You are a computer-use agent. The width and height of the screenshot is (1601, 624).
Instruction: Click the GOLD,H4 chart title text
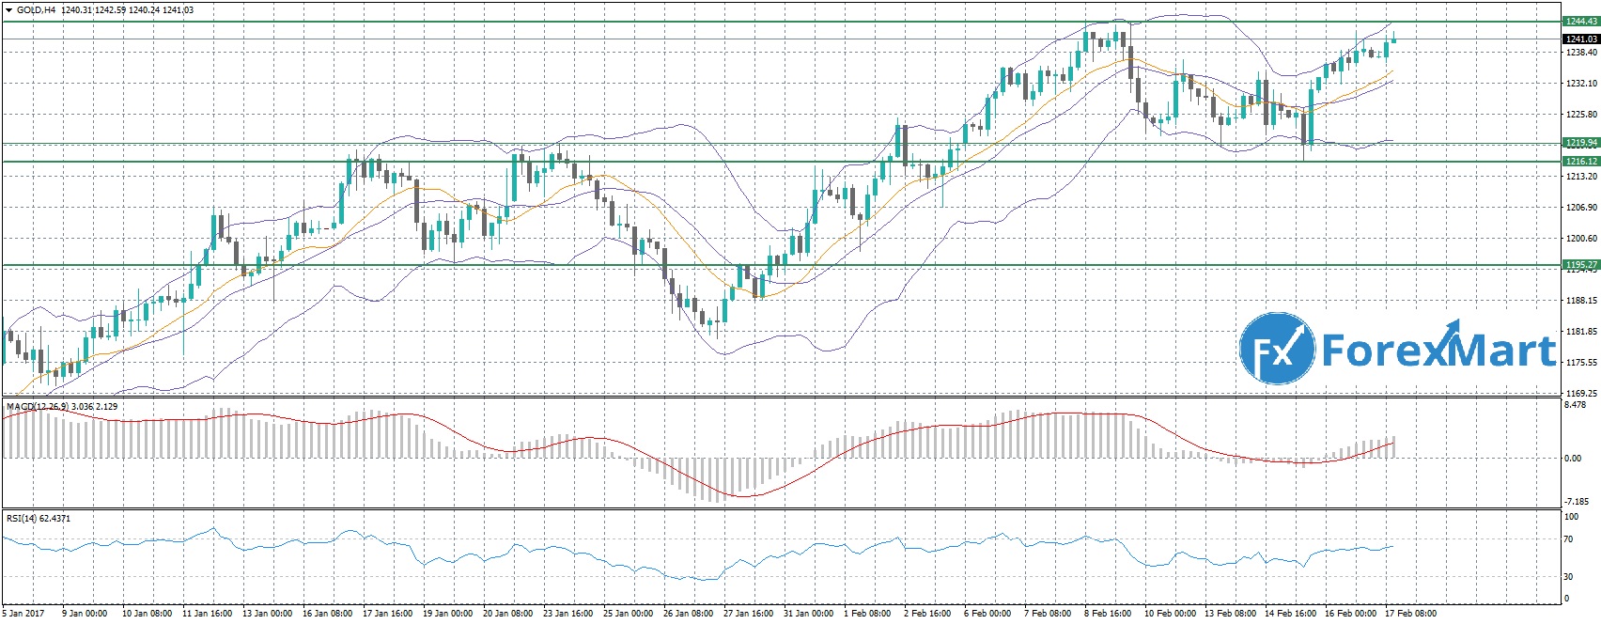coord(36,9)
